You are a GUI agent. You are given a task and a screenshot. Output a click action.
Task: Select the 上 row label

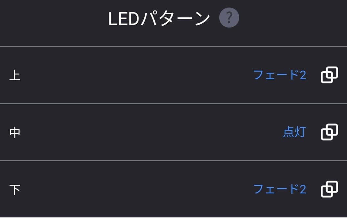coord(15,75)
